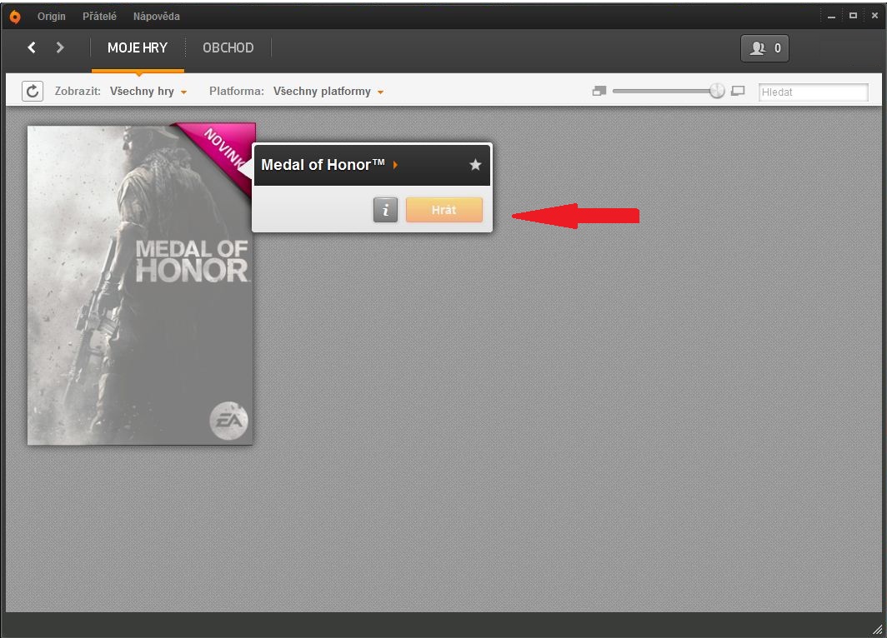Refresh the game library

tap(33, 91)
